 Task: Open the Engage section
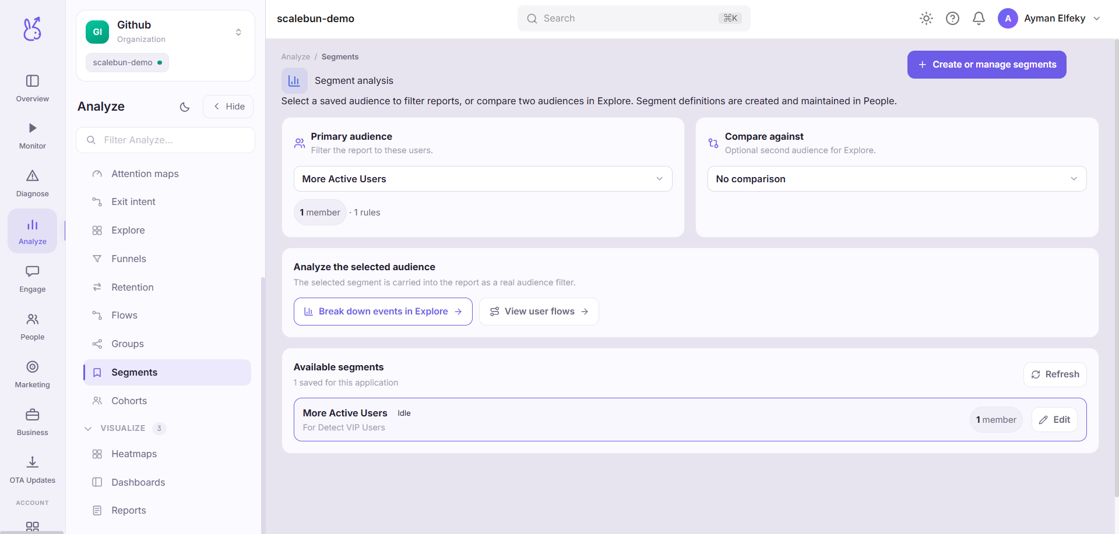coord(33,280)
